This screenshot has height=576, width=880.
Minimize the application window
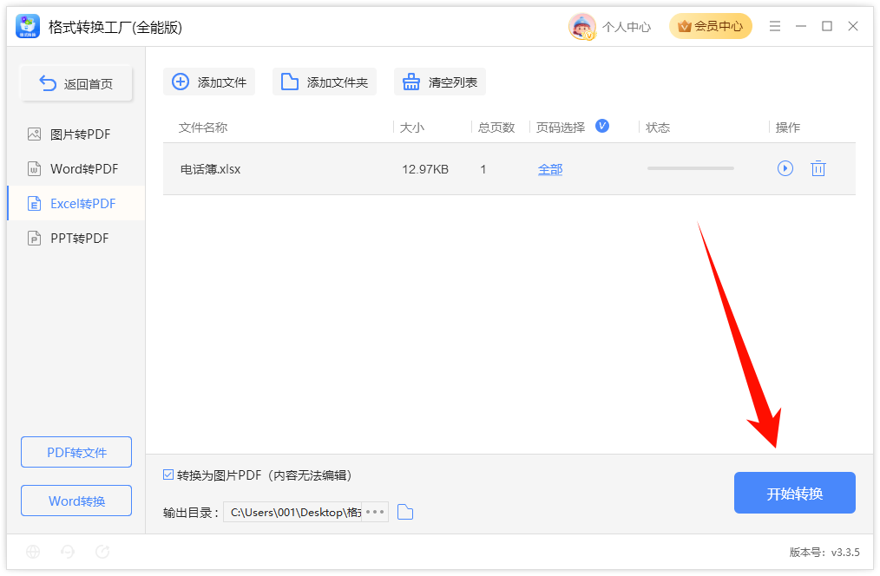coord(801,26)
